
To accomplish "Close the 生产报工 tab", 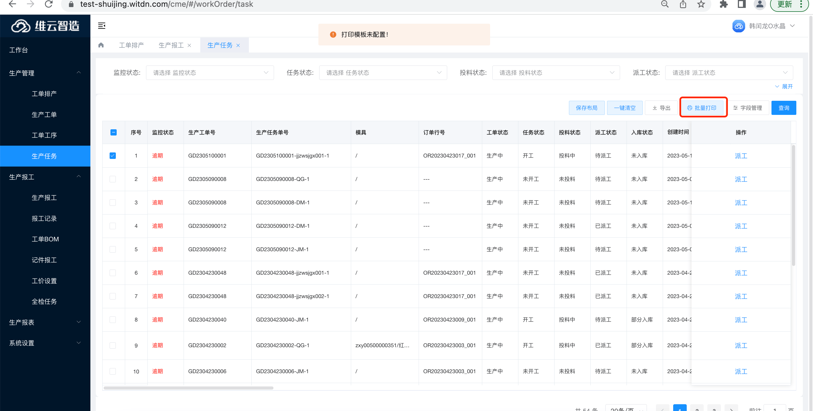I will tap(189, 45).
